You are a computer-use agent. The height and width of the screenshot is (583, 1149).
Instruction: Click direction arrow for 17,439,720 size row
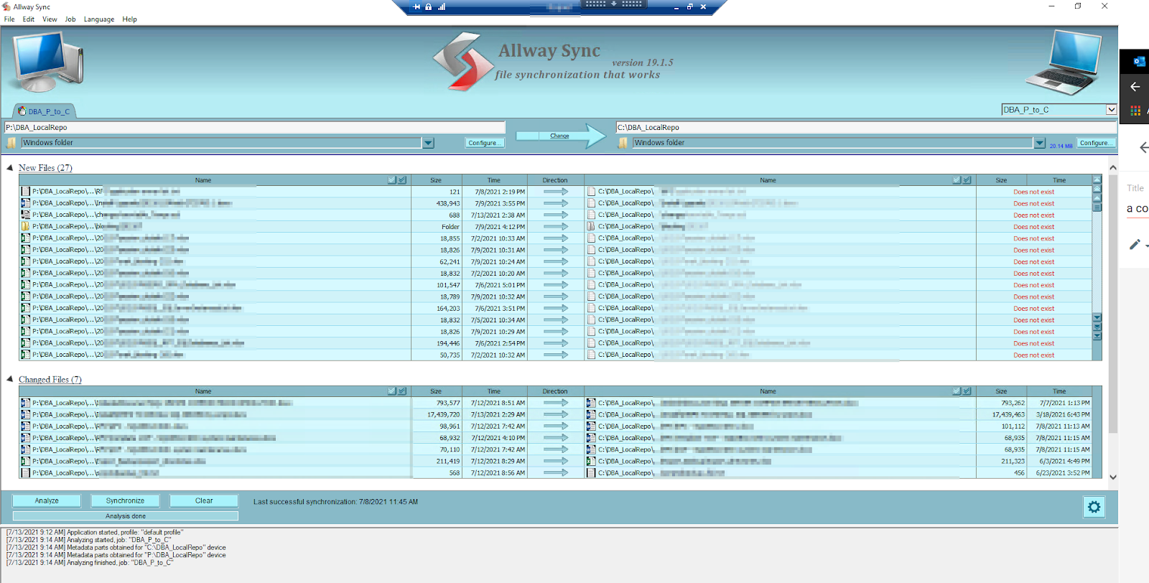pyautogui.click(x=555, y=414)
